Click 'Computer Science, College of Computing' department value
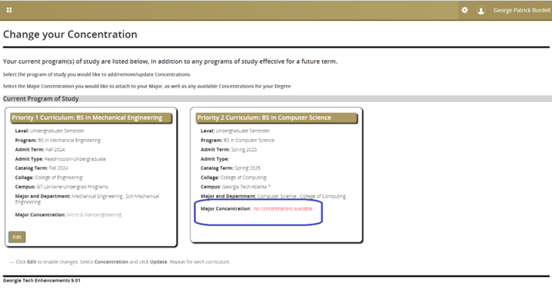This screenshot has height=296, width=552. click(301, 196)
